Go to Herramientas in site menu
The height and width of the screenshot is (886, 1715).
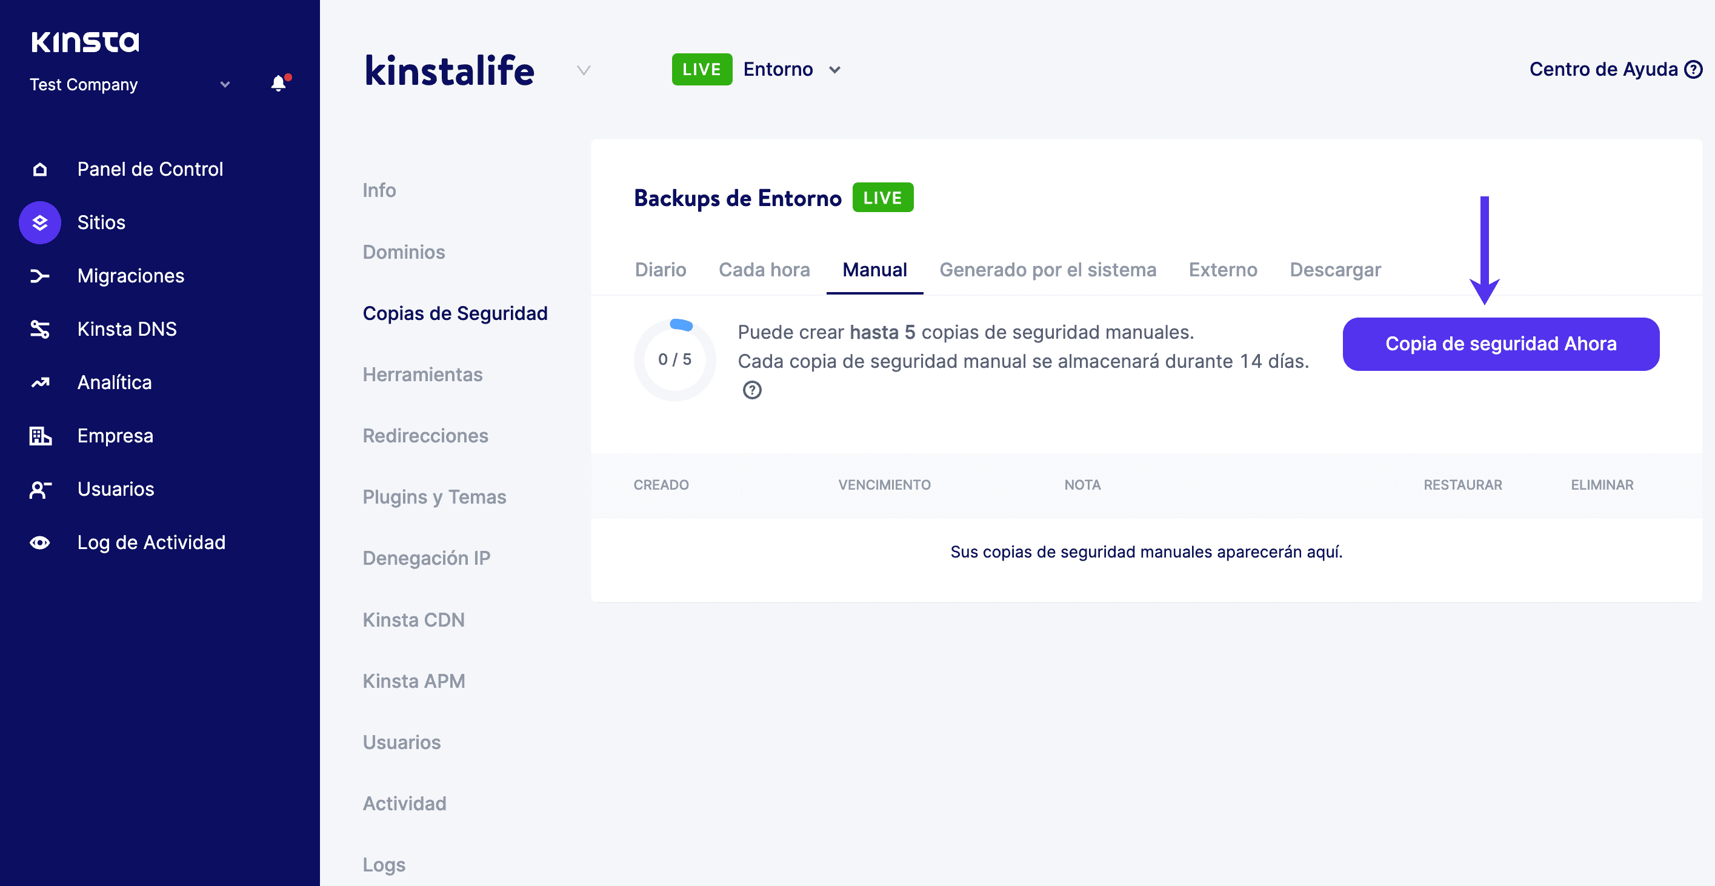(422, 375)
